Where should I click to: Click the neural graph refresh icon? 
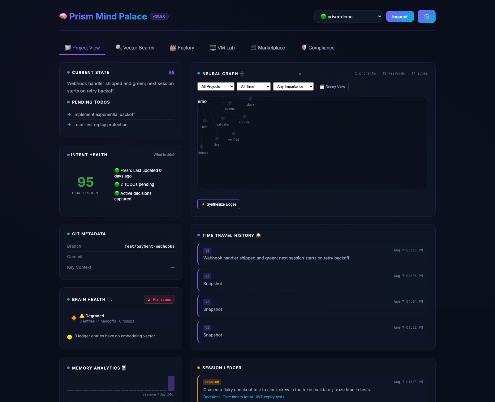click(300, 74)
